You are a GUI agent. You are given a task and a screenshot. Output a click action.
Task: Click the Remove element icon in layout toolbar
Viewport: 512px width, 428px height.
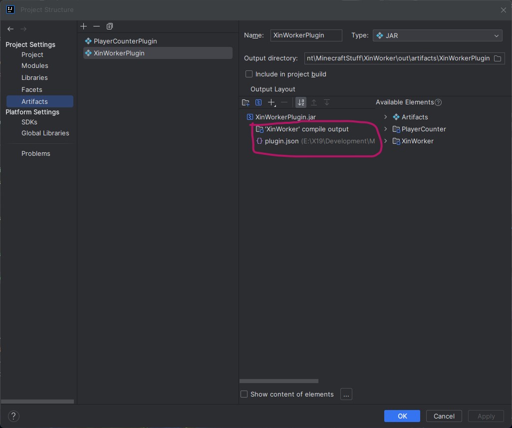pos(284,102)
